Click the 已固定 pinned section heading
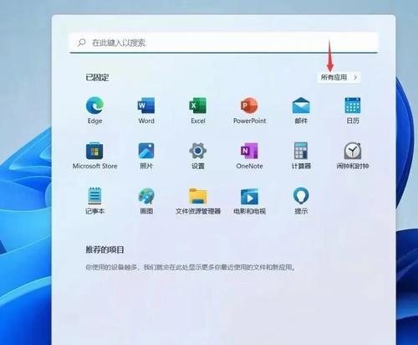Screen dimensions: 418x345 click(x=97, y=77)
